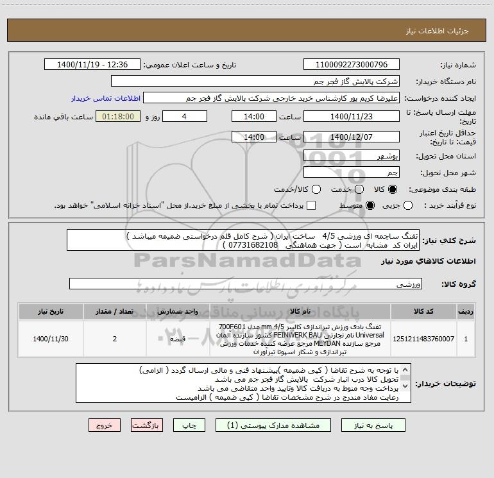View attached documents (1) button

[x=273, y=425]
